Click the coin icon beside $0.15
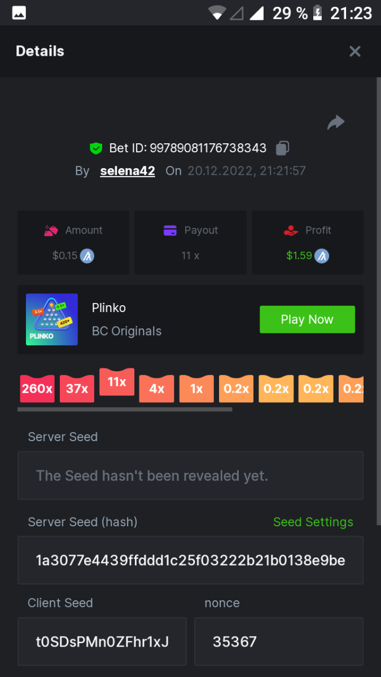This screenshot has height=677, width=381. [87, 256]
